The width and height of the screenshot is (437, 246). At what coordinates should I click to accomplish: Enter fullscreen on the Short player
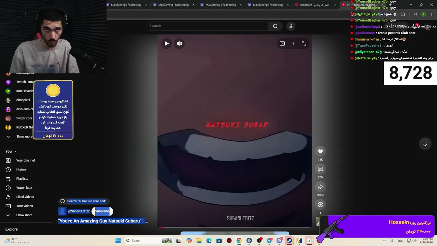304,43
